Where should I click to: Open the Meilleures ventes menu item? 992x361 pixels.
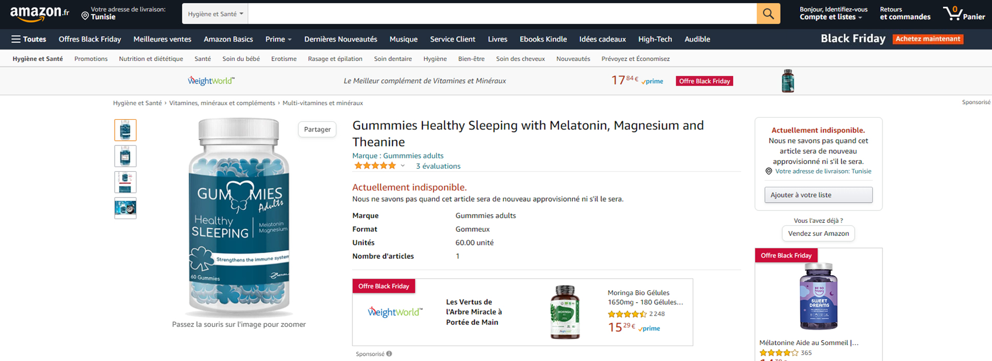click(162, 39)
